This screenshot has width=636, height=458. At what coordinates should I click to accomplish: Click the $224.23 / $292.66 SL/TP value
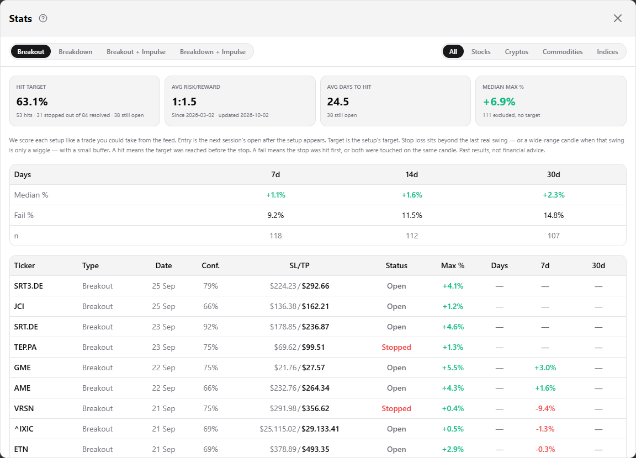coord(299,286)
